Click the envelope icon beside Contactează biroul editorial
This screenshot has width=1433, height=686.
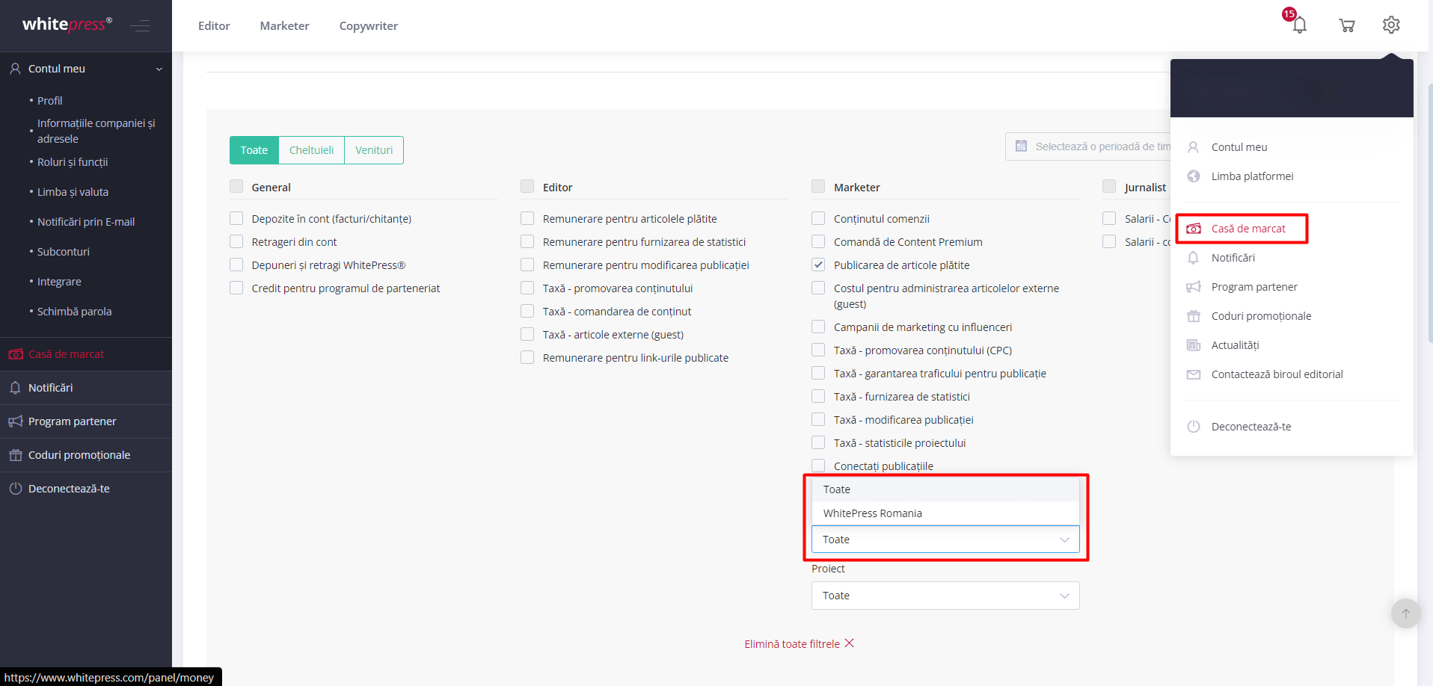click(1194, 374)
